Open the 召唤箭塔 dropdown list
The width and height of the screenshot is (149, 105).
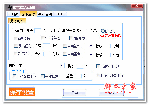[x=88, y=46]
